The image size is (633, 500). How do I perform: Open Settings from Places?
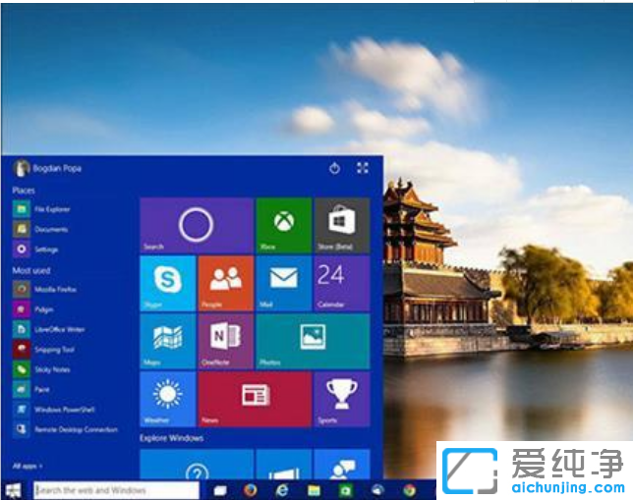[35, 250]
